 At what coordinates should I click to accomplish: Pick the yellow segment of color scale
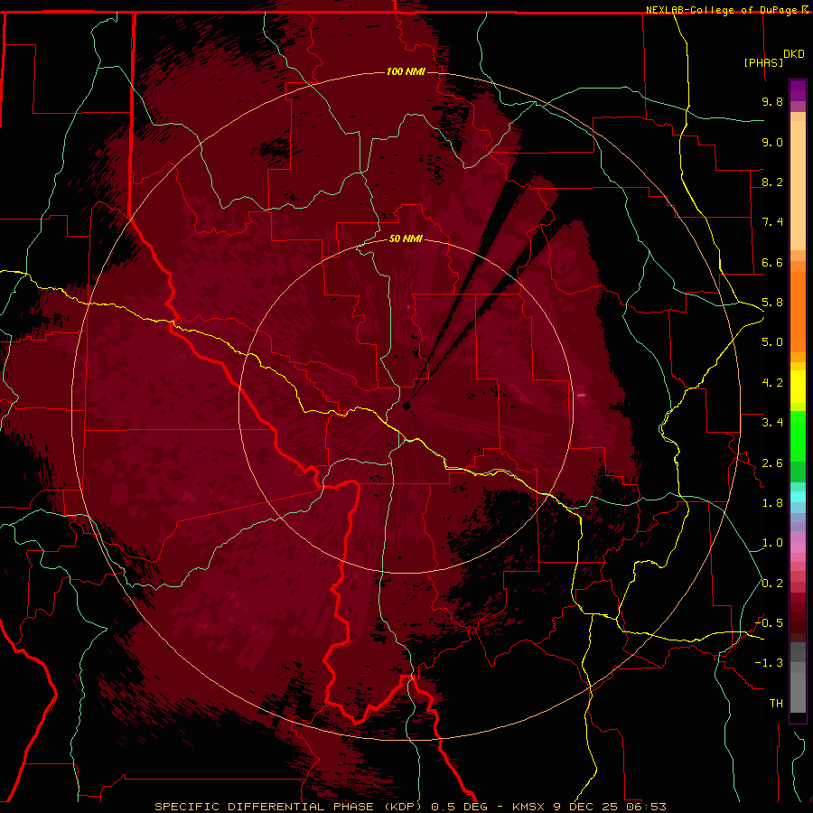click(798, 387)
